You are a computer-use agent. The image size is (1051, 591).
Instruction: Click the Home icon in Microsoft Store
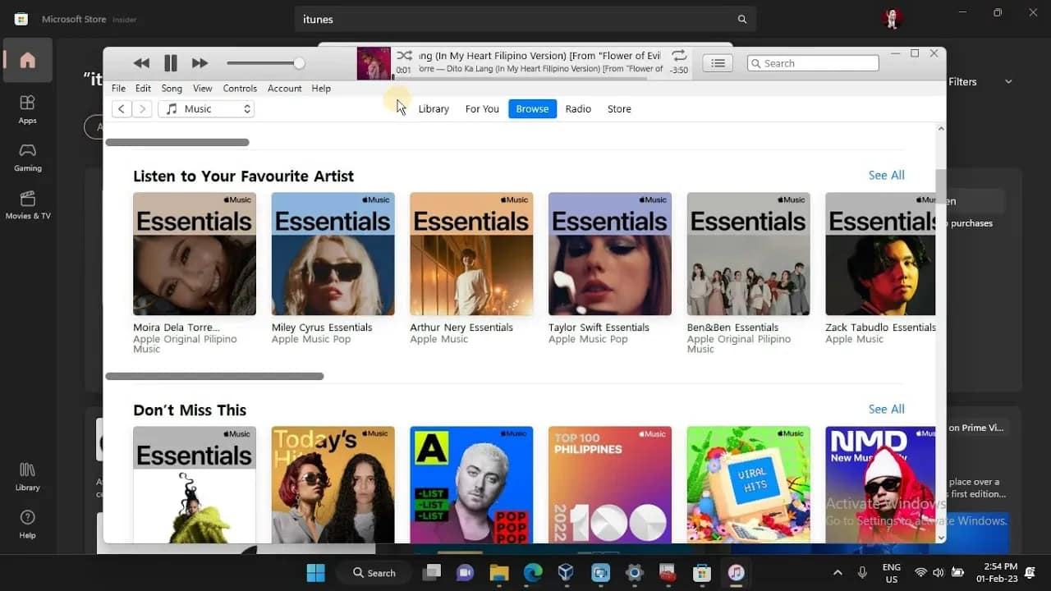point(27,59)
